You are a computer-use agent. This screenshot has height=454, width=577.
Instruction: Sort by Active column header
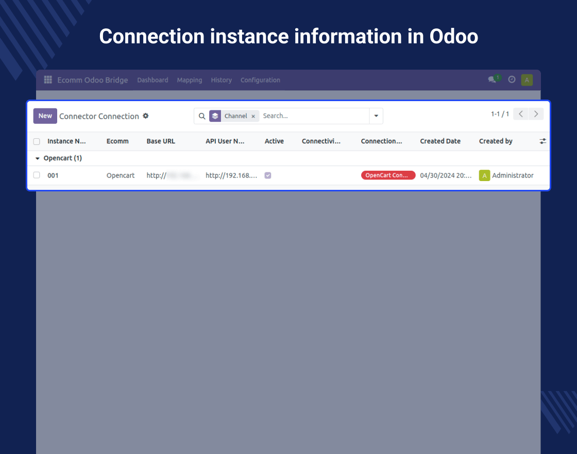274,141
